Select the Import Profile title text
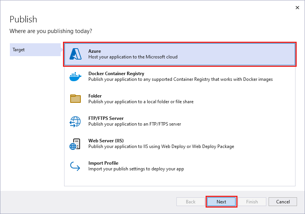Image resolution: width=305 pixels, height=214 pixels. (103, 163)
